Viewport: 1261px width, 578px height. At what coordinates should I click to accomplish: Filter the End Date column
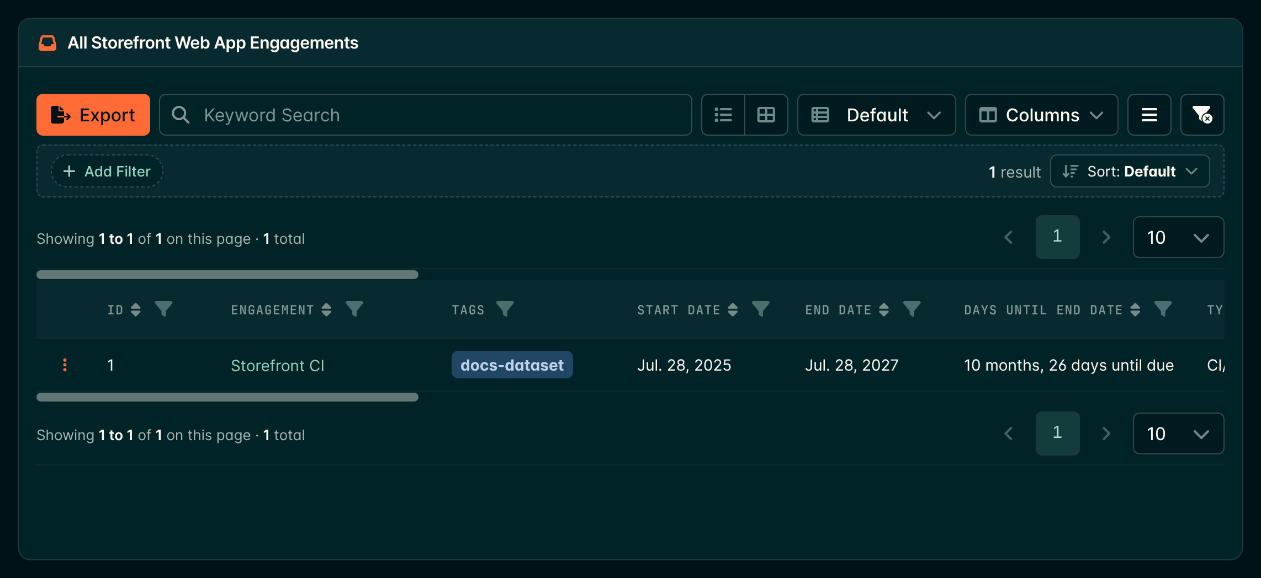coord(912,309)
